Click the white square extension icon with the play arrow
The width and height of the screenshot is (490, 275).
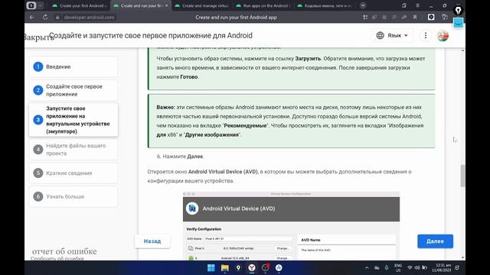[x=431, y=17]
